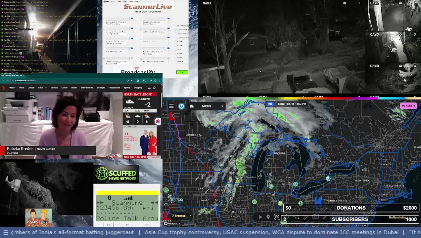Click the Scuffed News Network logo
Image resolution: width=421 pixels, height=238 pixels.
point(116,174)
